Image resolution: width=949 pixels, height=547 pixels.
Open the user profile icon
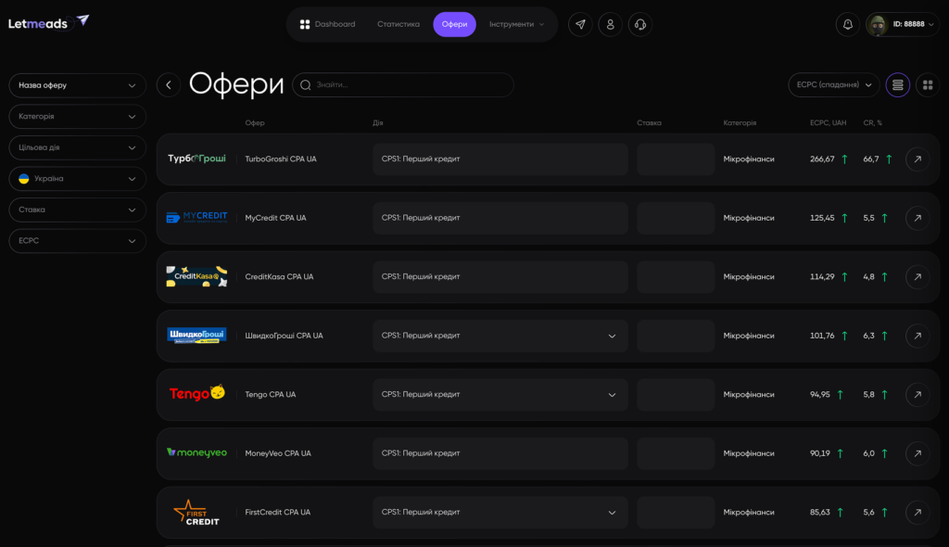click(610, 24)
